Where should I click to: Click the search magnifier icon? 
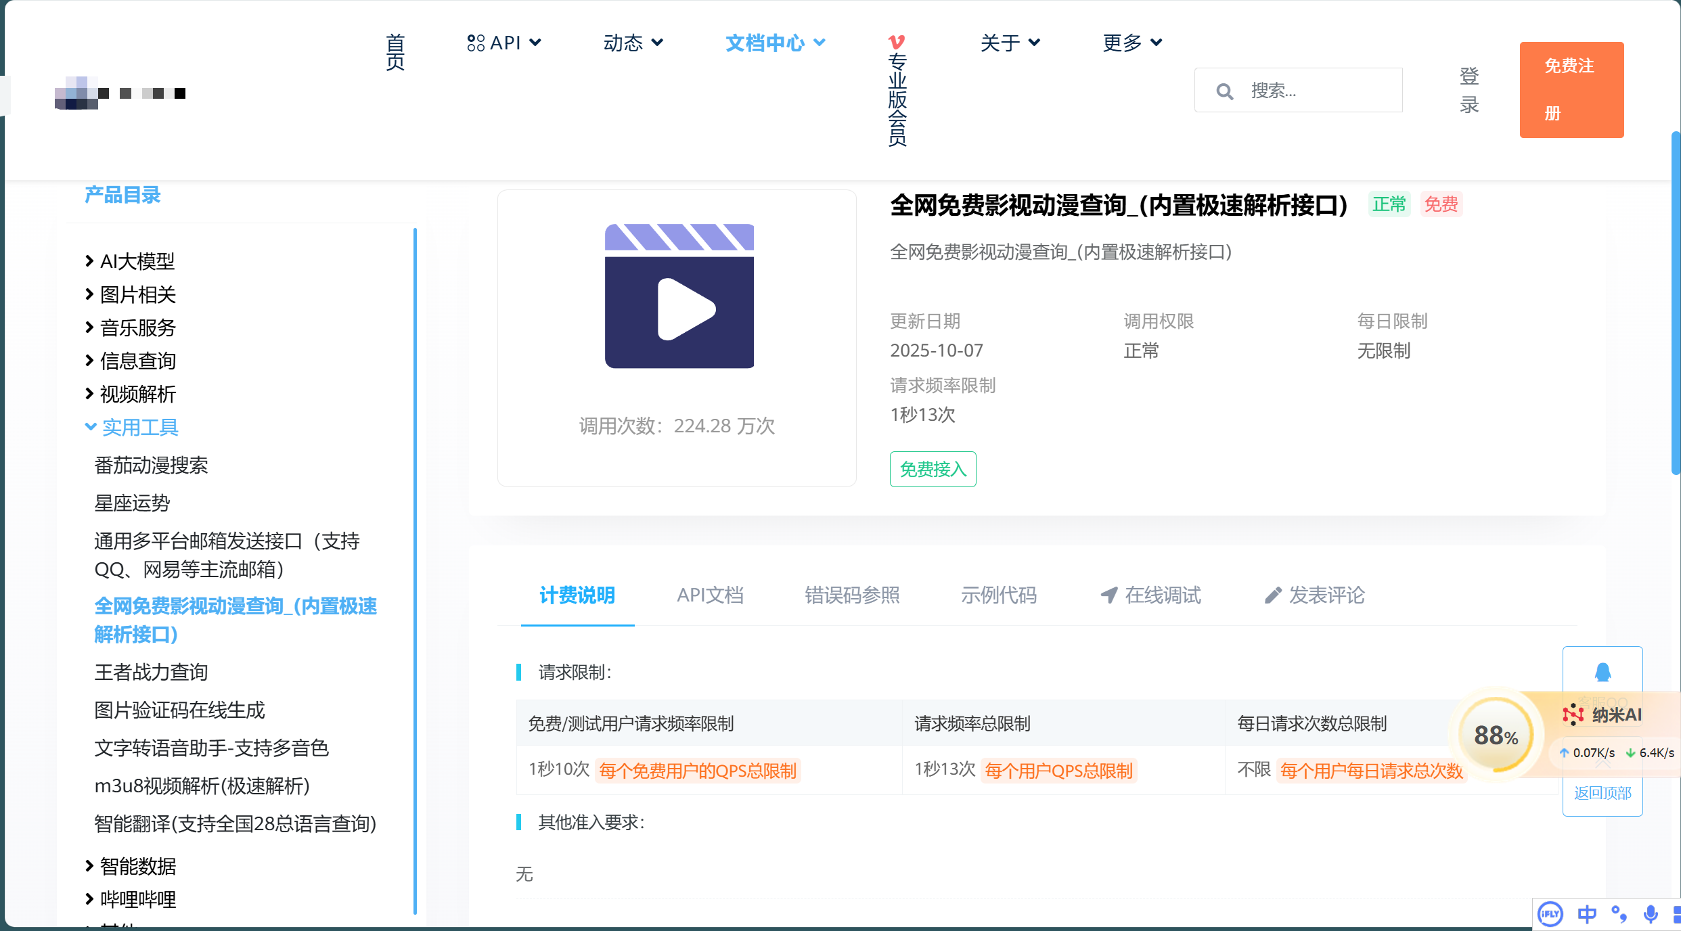pyautogui.click(x=1225, y=91)
